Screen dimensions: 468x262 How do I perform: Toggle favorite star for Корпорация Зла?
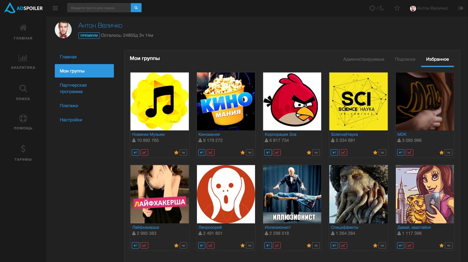point(309,153)
